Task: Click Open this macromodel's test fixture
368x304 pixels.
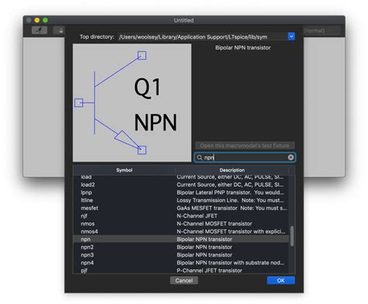Action: pyautogui.click(x=245, y=146)
